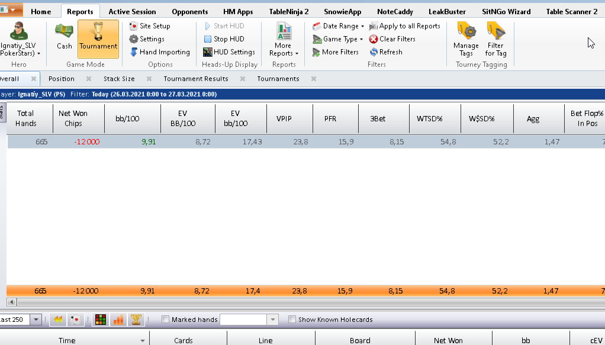Sort by the PFR column header

click(335, 118)
